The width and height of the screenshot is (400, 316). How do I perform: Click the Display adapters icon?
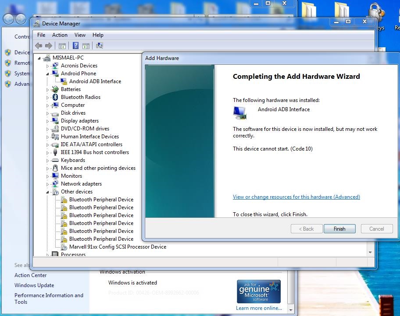[x=55, y=121]
